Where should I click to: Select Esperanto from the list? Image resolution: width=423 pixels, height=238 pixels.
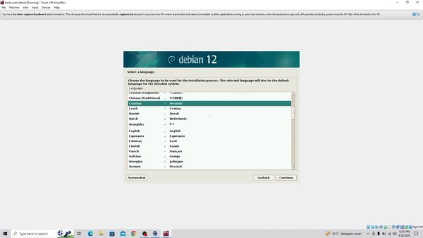click(210, 136)
